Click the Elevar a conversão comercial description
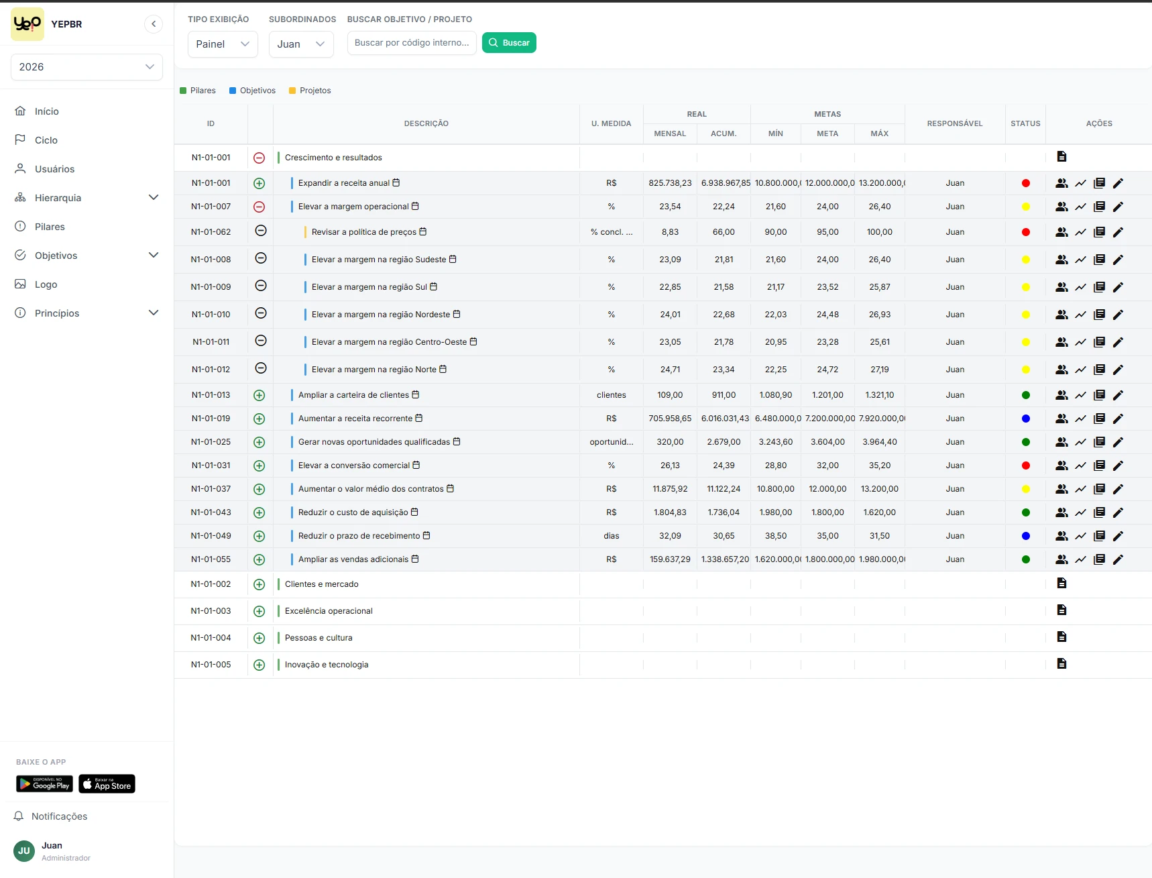 click(x=354, y=465)
